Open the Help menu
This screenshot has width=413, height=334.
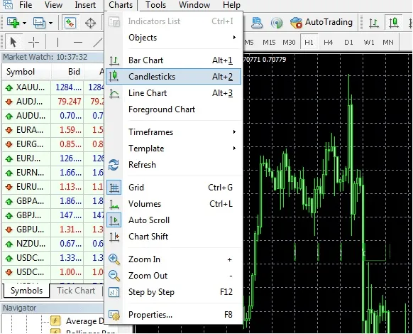pos(231,5)
